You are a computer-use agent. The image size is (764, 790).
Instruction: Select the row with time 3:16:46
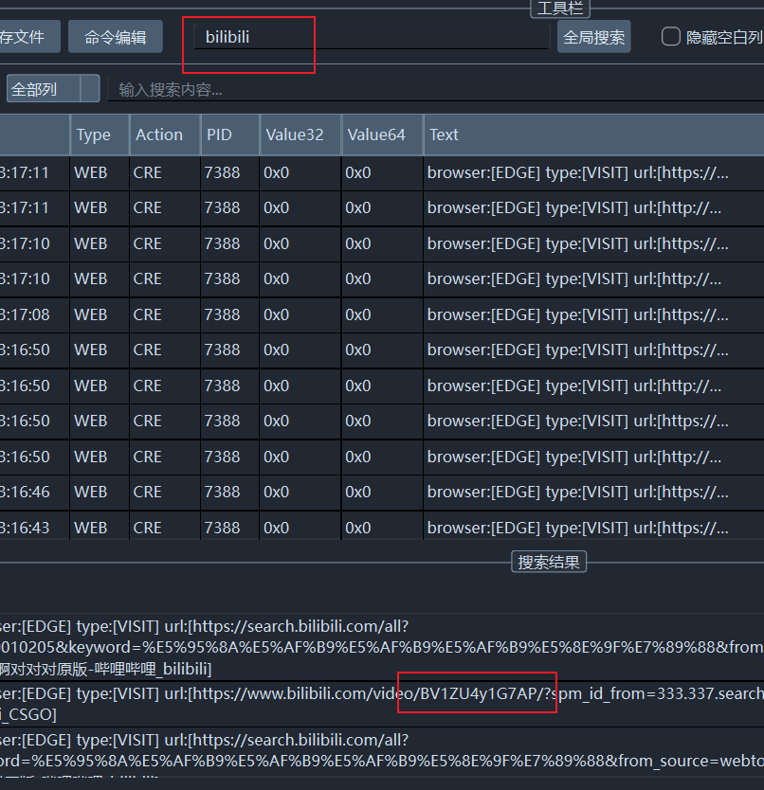point(382,492)
